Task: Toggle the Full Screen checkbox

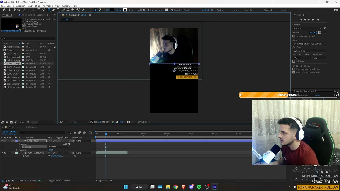Action: coord(294,61)
